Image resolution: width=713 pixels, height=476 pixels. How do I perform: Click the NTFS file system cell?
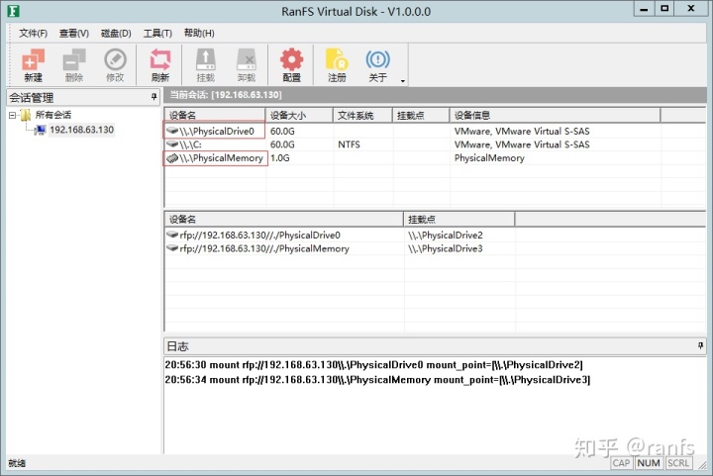(349, 144)
